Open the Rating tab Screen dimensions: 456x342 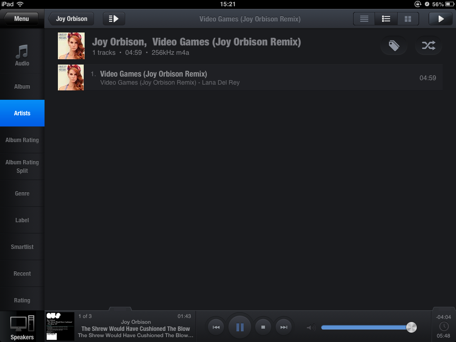(x=22, y=300)
